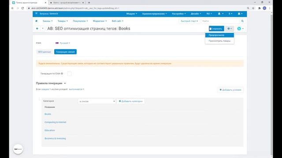Click the search magnifier in admin search box
282x158 pixels.
tap(242, 21)
